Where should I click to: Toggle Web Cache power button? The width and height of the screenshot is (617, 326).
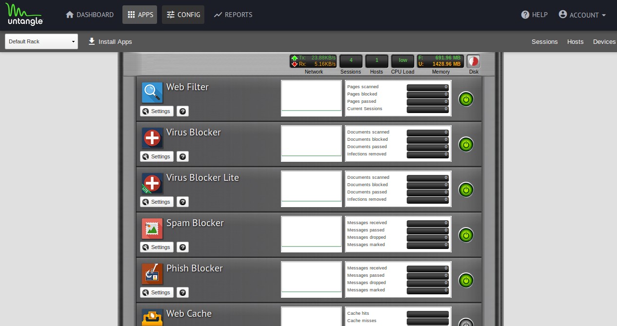466,322
